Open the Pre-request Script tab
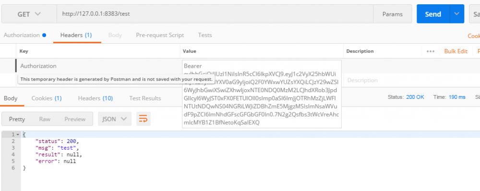 coord(160,35)
